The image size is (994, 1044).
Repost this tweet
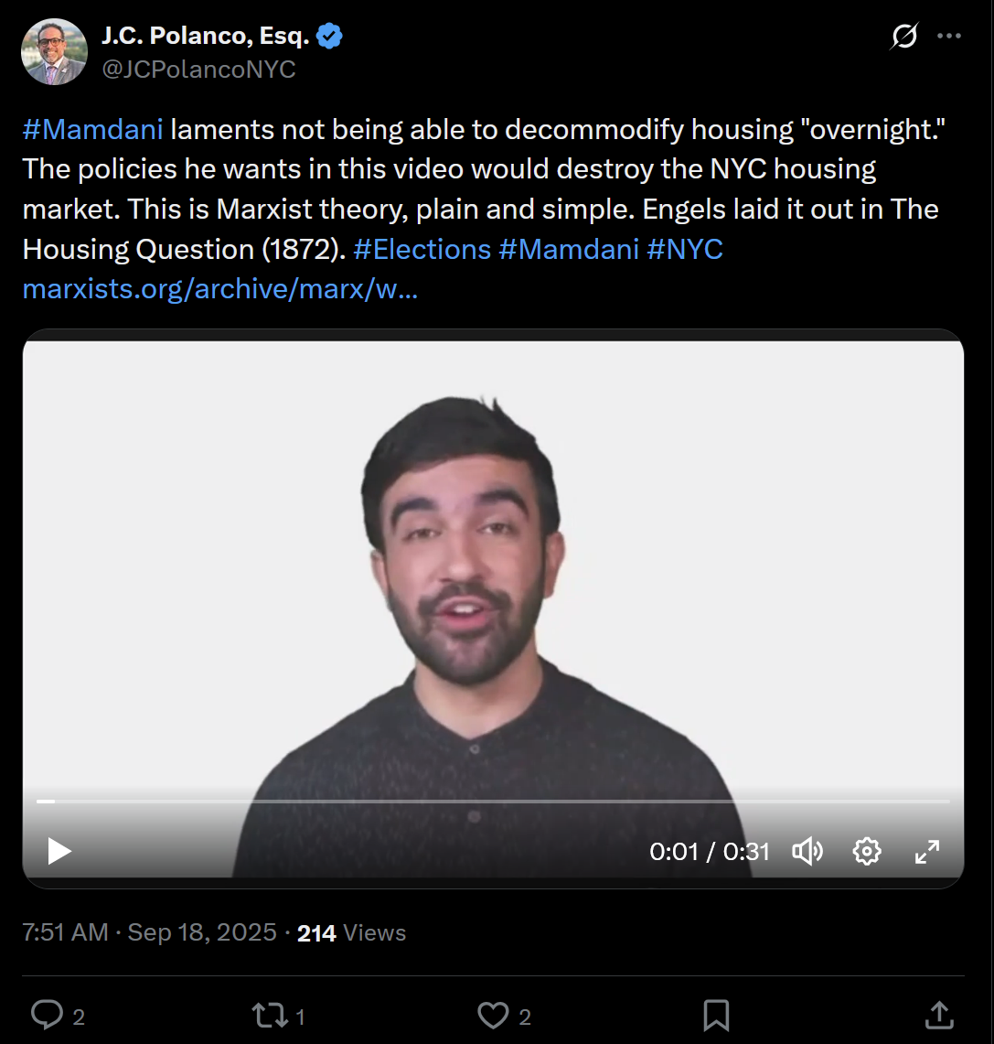pos(270,1015)
